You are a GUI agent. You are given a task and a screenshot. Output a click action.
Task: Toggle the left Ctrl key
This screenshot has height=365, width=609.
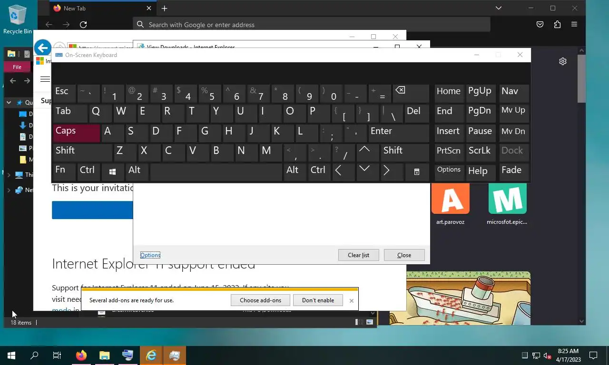88,172
